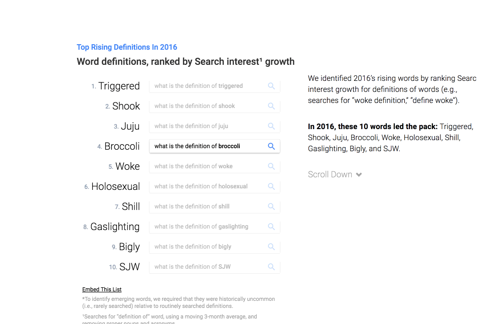This screenshot has width=477, height=324.
Task: Click the SJW search magnifier icon
Action: click(271, 267)
